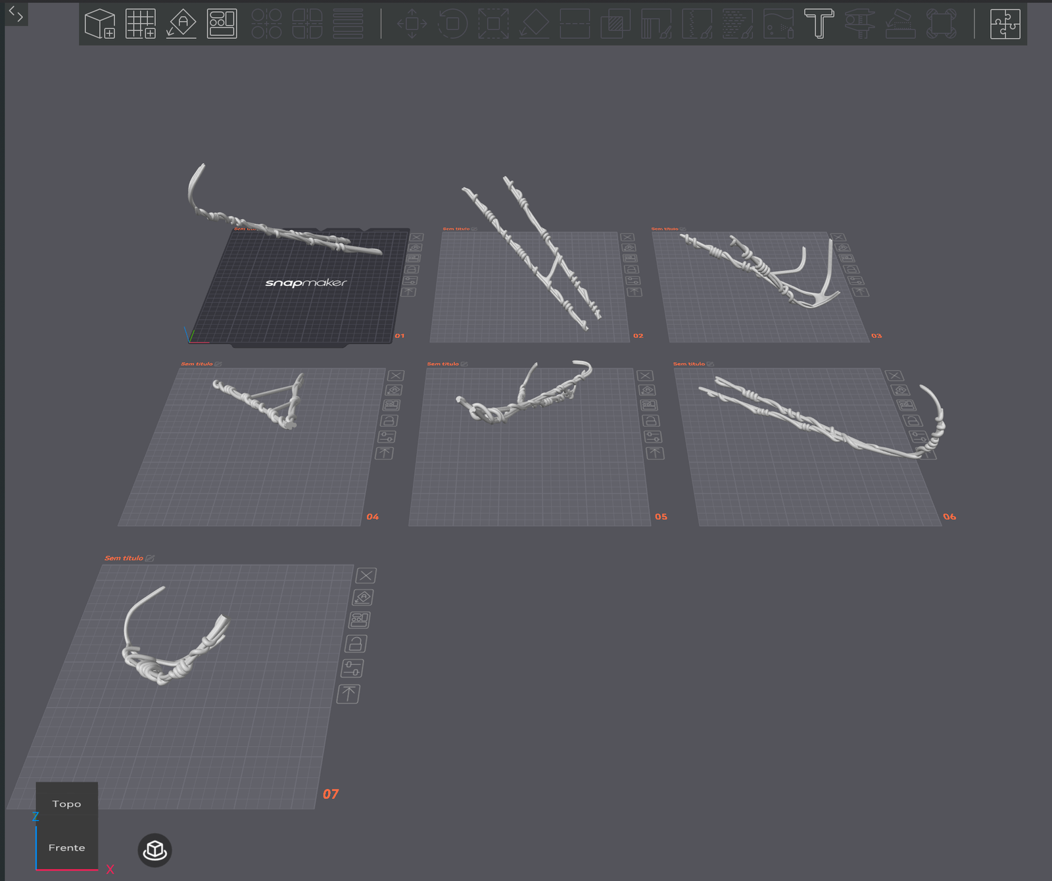Add a new plate from toolbar
The height and width of the screenshot is (881, 1052).
[141, 24]
